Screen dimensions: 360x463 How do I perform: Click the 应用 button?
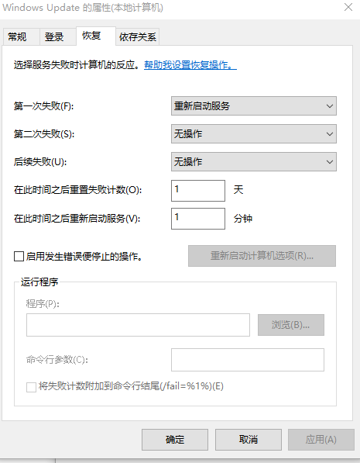(321, 440)
